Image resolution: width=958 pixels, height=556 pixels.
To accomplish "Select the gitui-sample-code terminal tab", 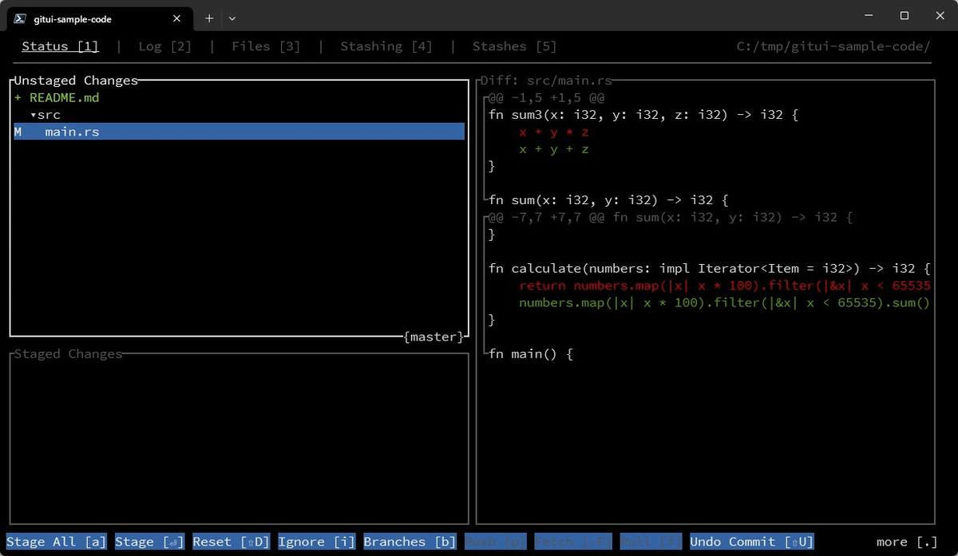I will [x=100, y=18].
